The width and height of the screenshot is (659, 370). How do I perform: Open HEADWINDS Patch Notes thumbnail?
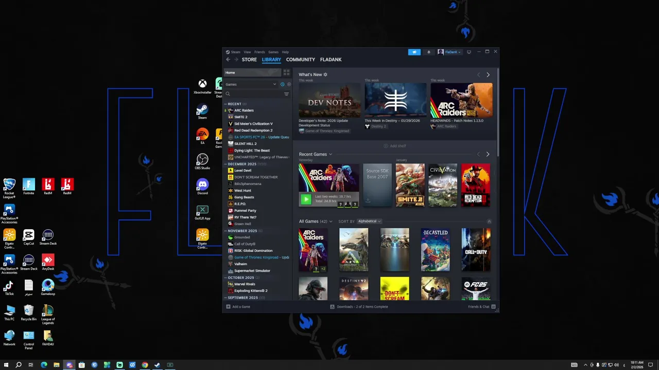tap(461, 100)
